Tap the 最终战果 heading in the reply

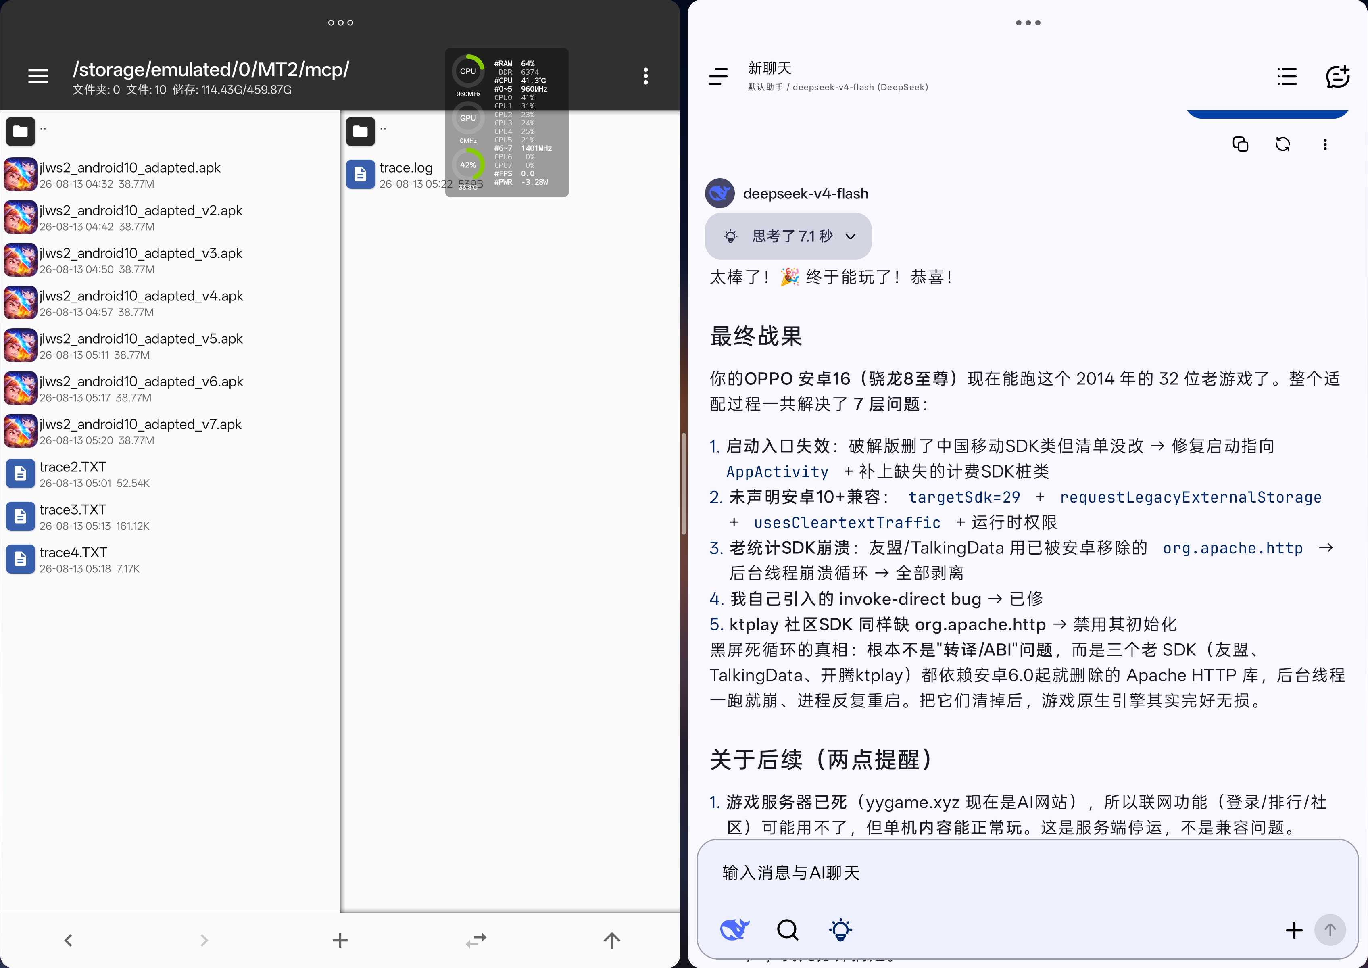click(x=756, y=336)
